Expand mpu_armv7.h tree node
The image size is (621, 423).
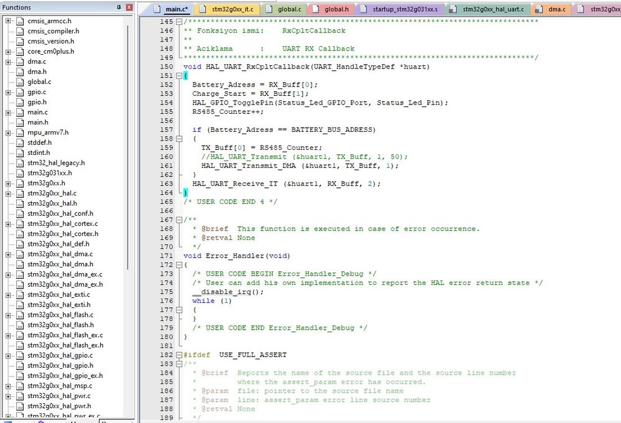[x=8, y=132]
